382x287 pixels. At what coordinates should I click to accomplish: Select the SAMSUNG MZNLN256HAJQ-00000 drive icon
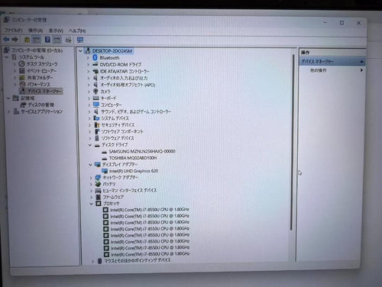tap(104, 152)
